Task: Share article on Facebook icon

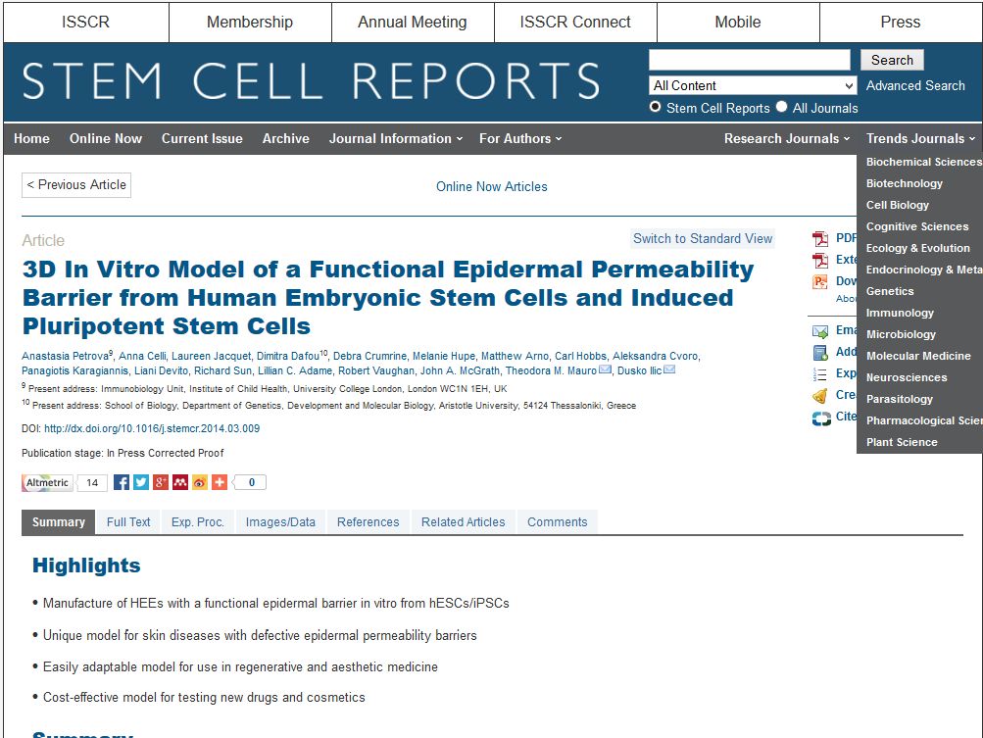Action: coord(122,482)
